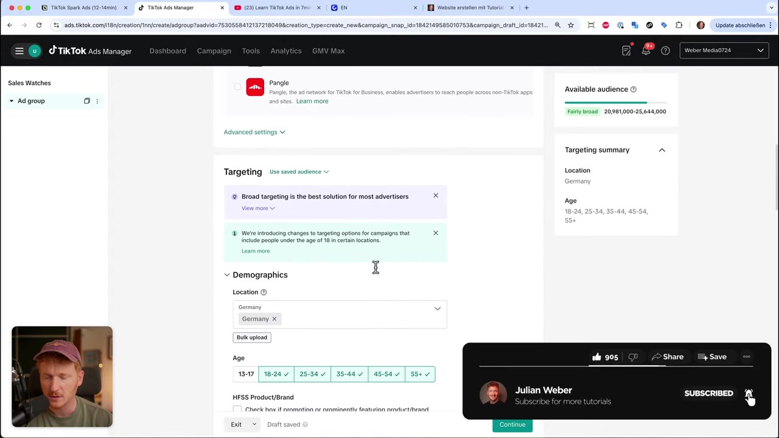Screen dimensions: 779x438
Task: Open the Analytics menu
Action: point(286,51)
